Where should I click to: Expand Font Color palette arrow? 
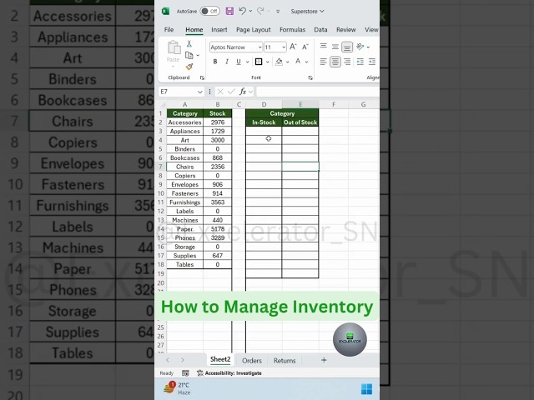click(x=306, y=62)
